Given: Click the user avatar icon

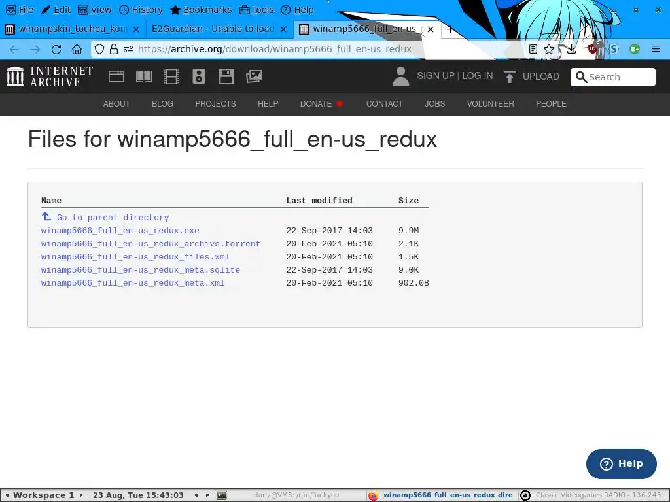Looking at the screenshot, I should pos(401,76).
